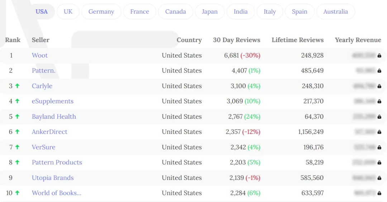Open the World of Books seller link
This screenshot has width=387, height=202.
point(57,193)
